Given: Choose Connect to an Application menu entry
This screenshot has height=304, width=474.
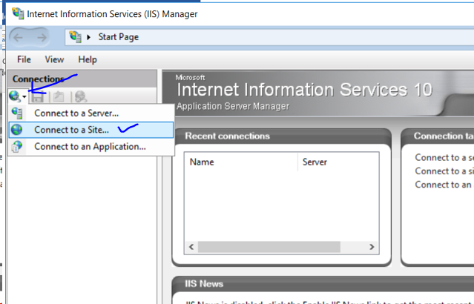Looking at the screenshot, I should [x=91, y=147].
